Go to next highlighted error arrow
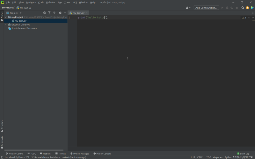255x159 pixels. point(253,18)
